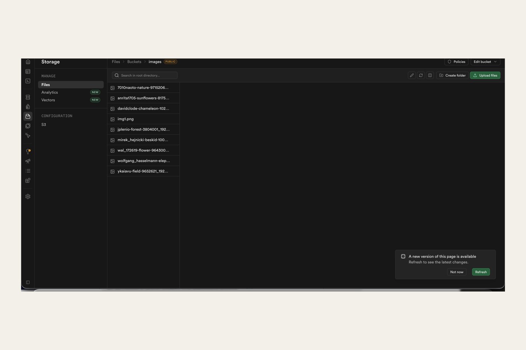This screenshot has width=526, height=350.
Task: Click the green Refresh button
Action: pos(481,272)
